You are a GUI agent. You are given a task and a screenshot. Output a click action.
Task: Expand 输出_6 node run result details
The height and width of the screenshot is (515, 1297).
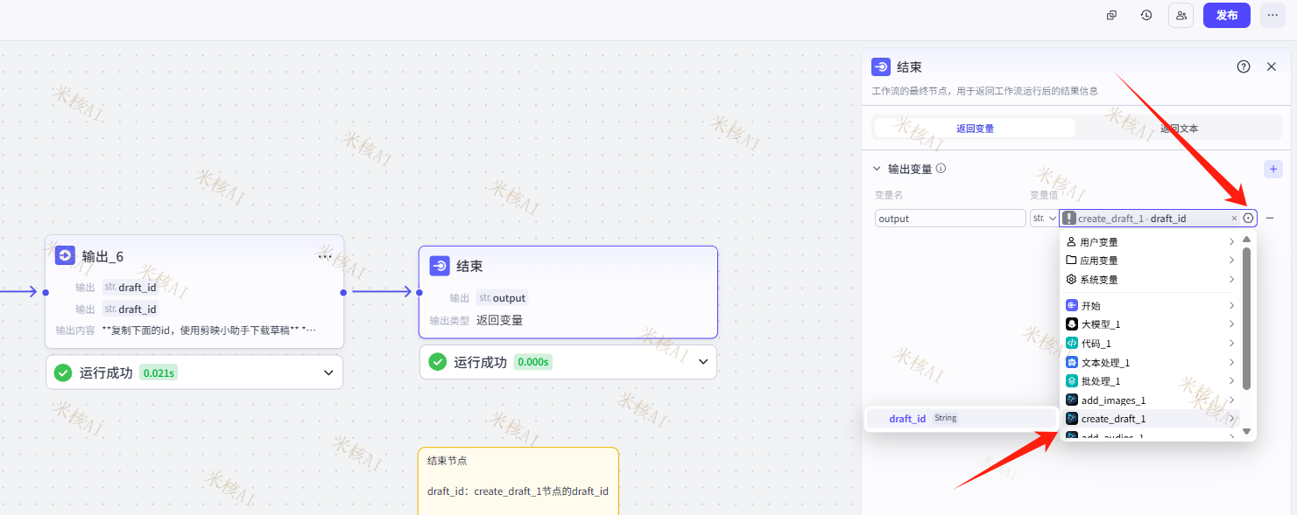pos(328,372)
